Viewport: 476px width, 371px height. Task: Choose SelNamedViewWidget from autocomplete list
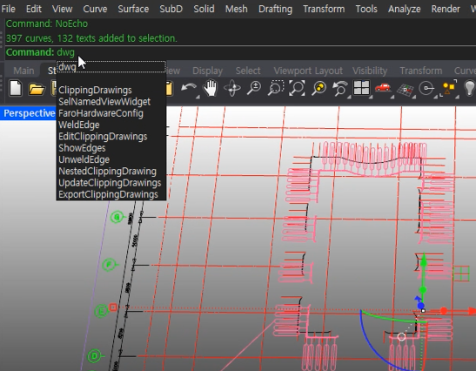(104, 102)
